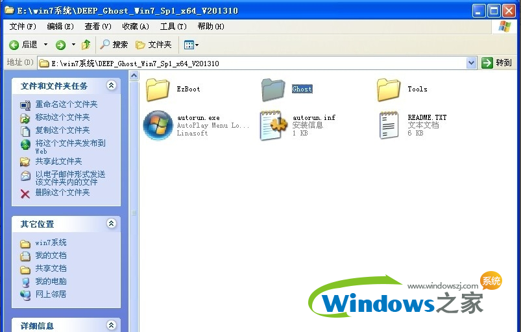Image resolution: width=521 pixels, height=332 pixels.
Task: Go to win7系统 folder in Other Places
Action: tap(51, 243)
